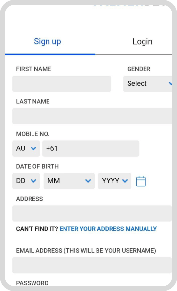Viewport: 177px width, 291px height.
Task: Click Enter Your Address Manually link
Action: pos(108,229)
